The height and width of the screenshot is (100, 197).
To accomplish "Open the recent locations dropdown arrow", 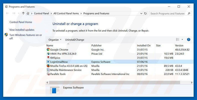I will click(18, 13).
